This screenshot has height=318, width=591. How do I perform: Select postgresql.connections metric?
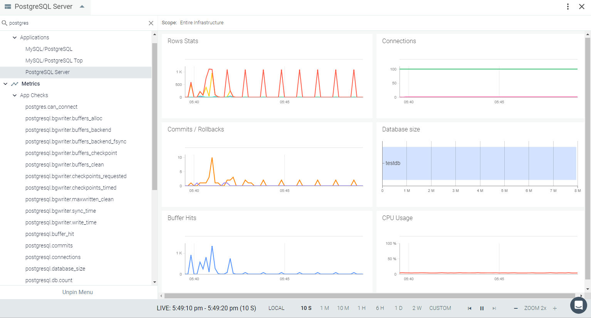click(x=53, y=257)
